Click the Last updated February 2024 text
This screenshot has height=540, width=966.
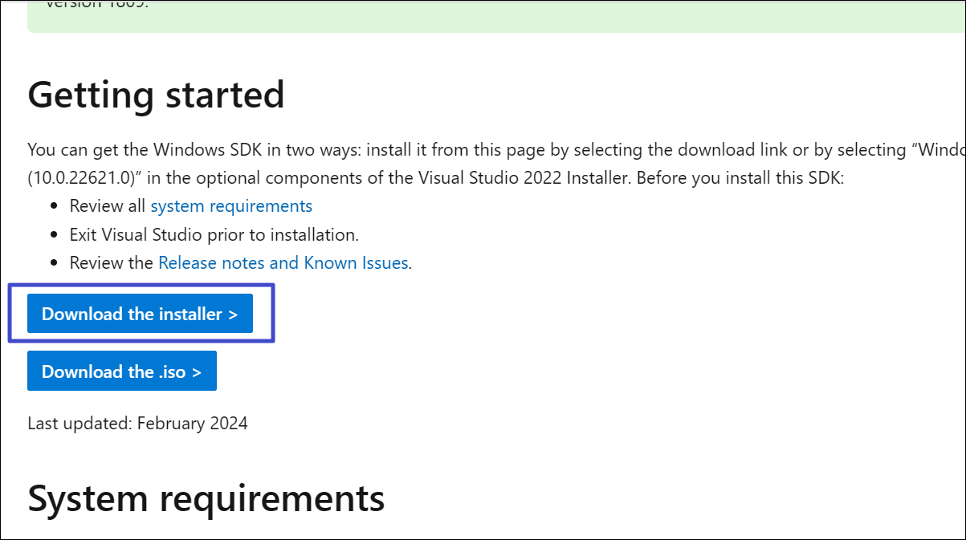click(137, 423)
